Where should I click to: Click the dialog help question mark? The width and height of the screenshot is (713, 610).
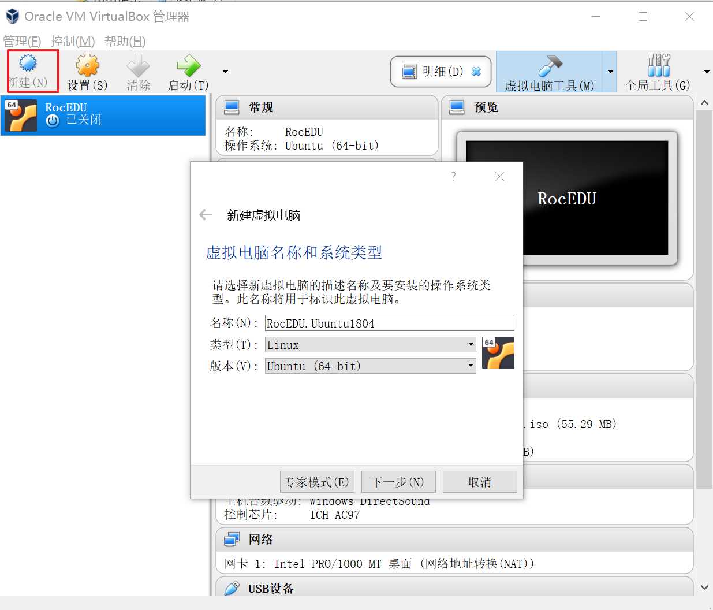(453, 176)
